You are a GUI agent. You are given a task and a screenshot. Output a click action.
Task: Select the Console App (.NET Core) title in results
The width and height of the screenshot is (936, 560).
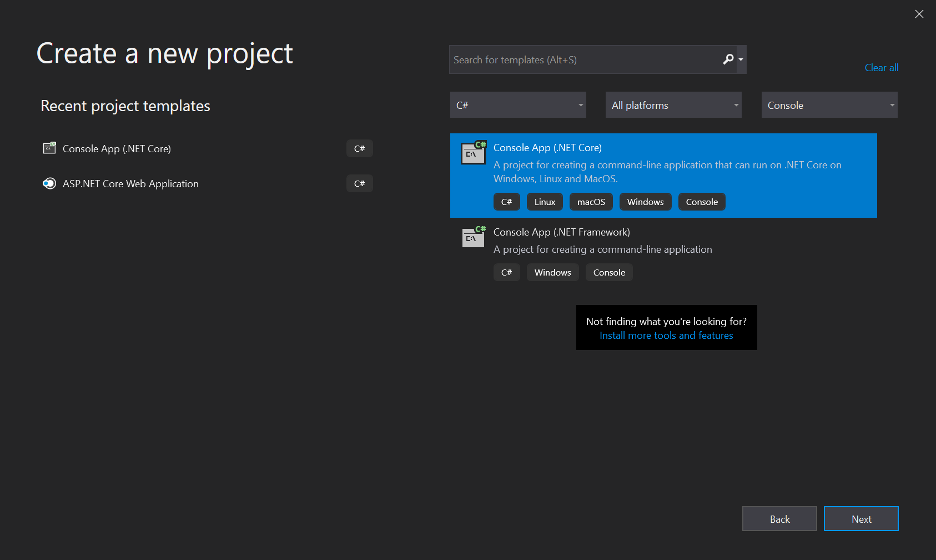(547, 148)
